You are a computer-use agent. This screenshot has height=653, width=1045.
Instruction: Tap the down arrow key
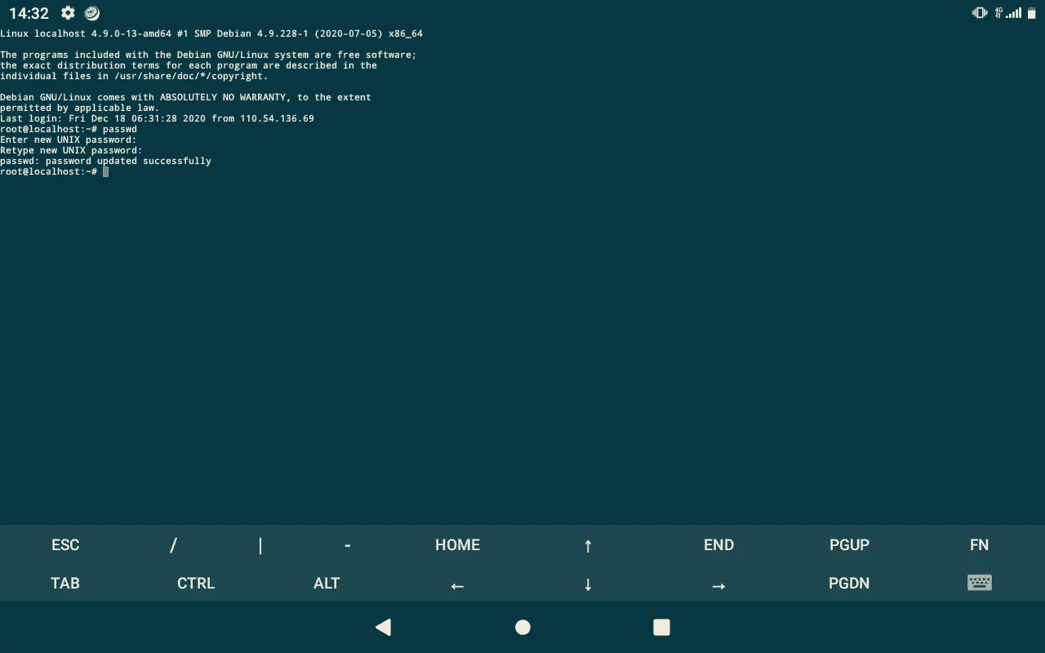[x=588, y=584]
